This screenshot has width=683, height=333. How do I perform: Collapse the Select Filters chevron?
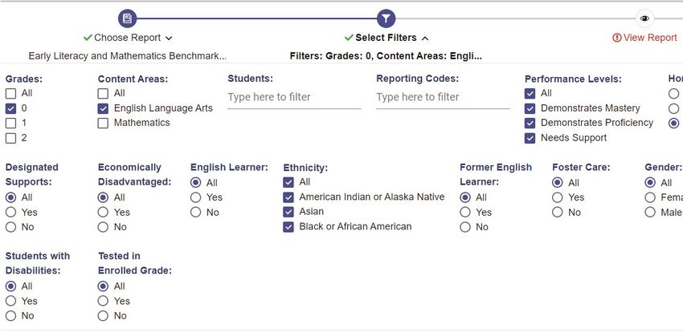pyautogui.click(x=425, y=39)
